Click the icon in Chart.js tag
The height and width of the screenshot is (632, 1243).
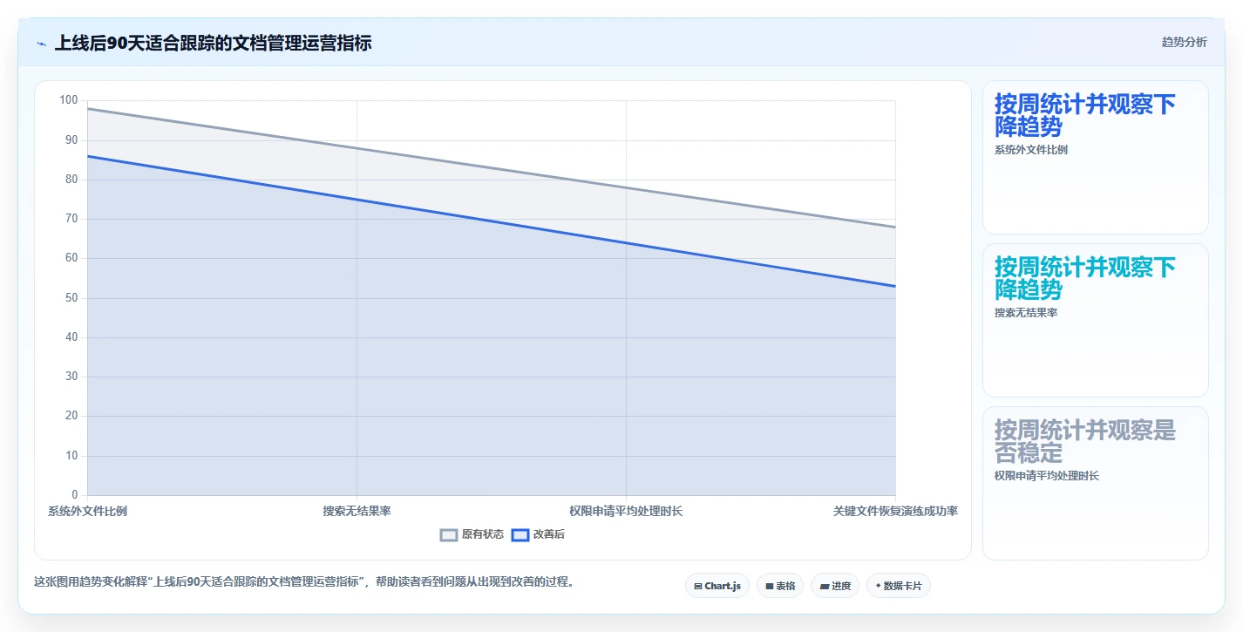coord(698,586)
